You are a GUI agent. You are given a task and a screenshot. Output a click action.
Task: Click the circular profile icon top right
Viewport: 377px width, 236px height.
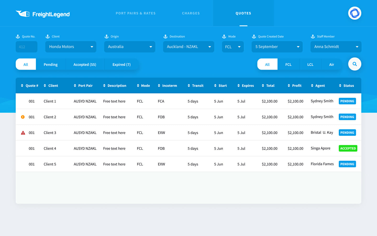(354, 13)
